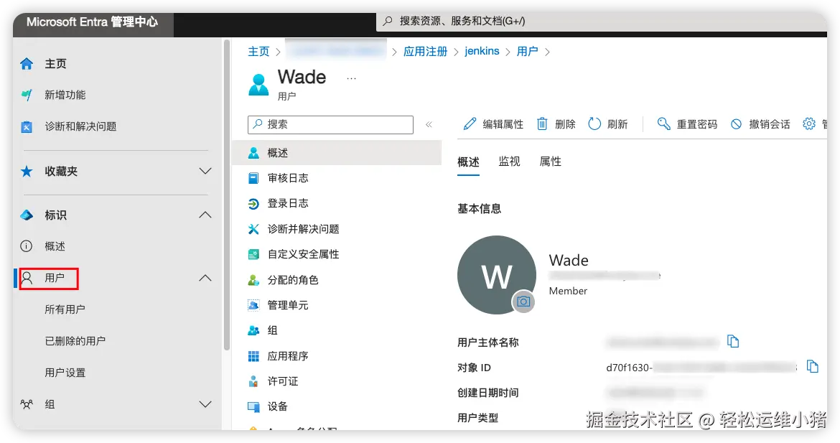Image resolution: width=840 pixels, height=443 pixels.
Task: Collapse the 标识 section
Action: tap(205, 215)
